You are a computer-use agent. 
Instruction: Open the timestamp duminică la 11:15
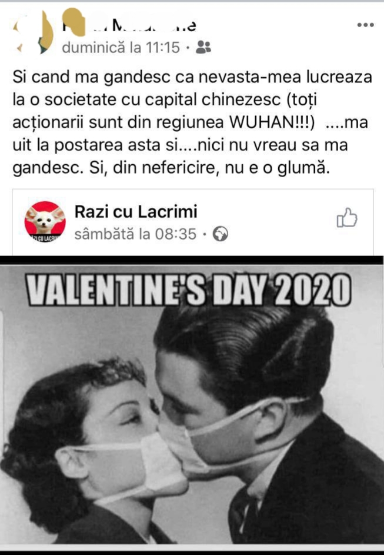[x=121, y=48]
